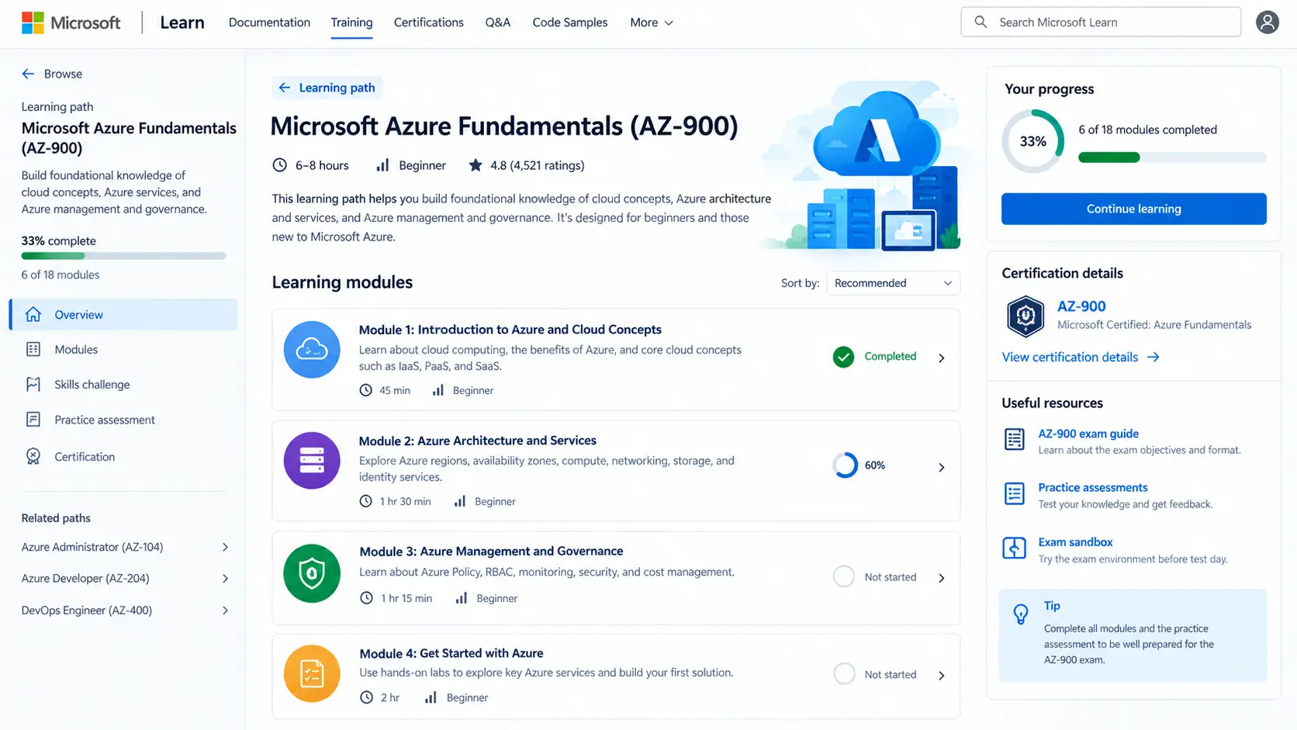Screen dimensions: 1297x730
Task: Click the Continue learning button
Action: pos(1134,209)
